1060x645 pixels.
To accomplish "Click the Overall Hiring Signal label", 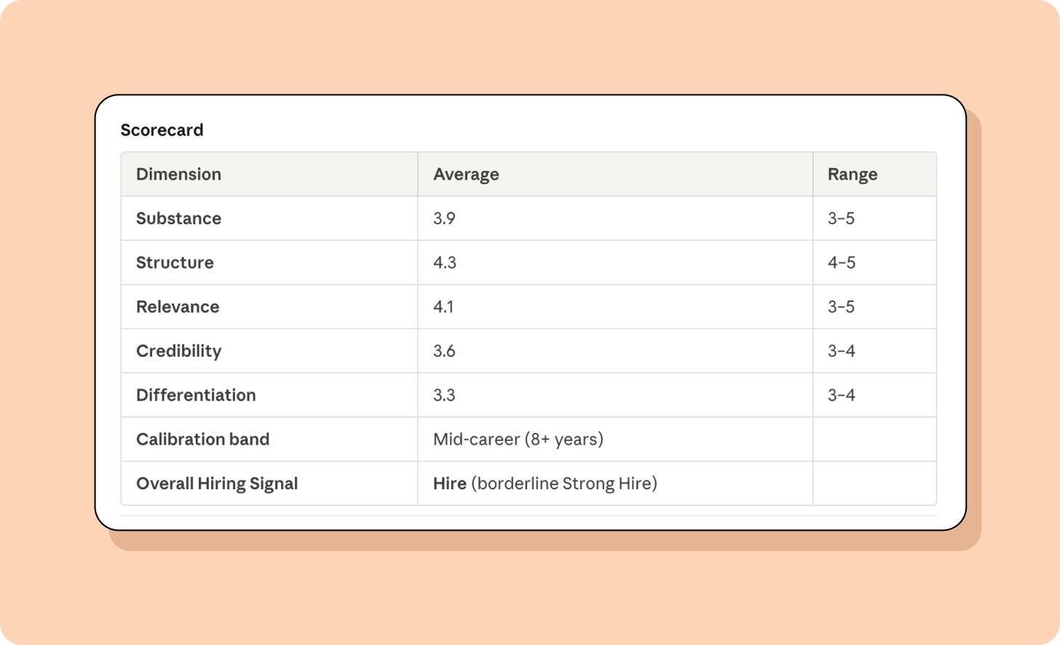I will tap(217, 484).
